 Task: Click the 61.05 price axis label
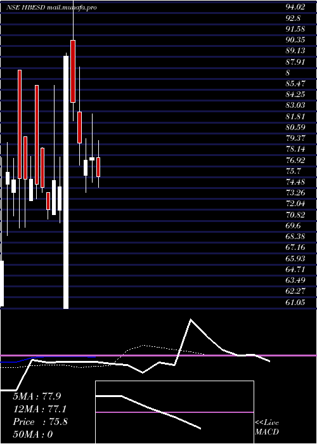click(295, 302)
